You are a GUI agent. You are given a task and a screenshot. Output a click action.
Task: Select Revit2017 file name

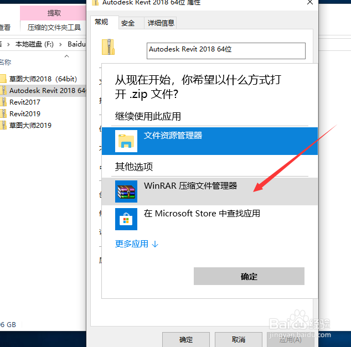(24, 102)
